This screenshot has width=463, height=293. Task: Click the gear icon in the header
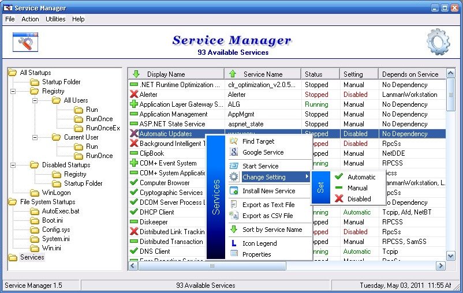(438, 42)
